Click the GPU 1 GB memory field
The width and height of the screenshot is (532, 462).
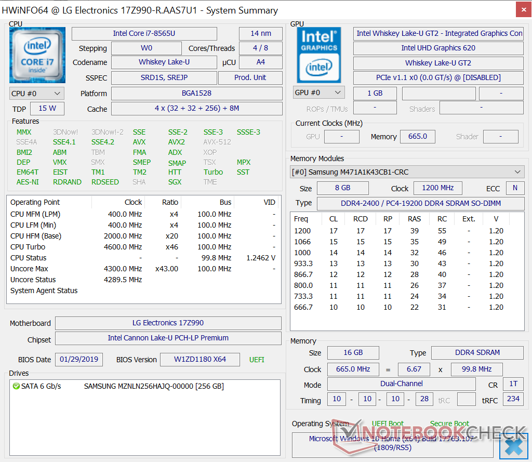click(375, 93)
